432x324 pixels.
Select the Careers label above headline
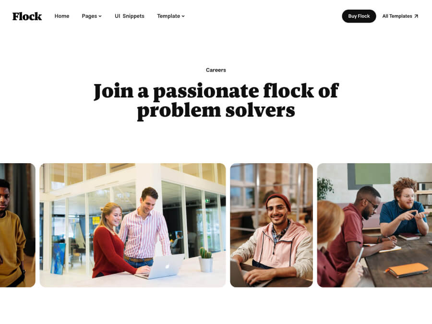point(216,70)
